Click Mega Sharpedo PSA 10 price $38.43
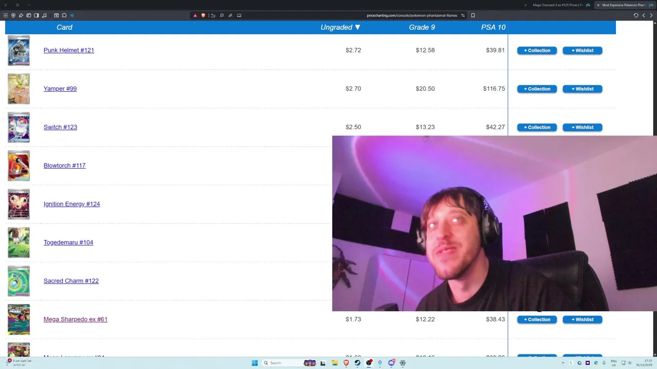This screenshot has height=369, width=657. (495, 319)
